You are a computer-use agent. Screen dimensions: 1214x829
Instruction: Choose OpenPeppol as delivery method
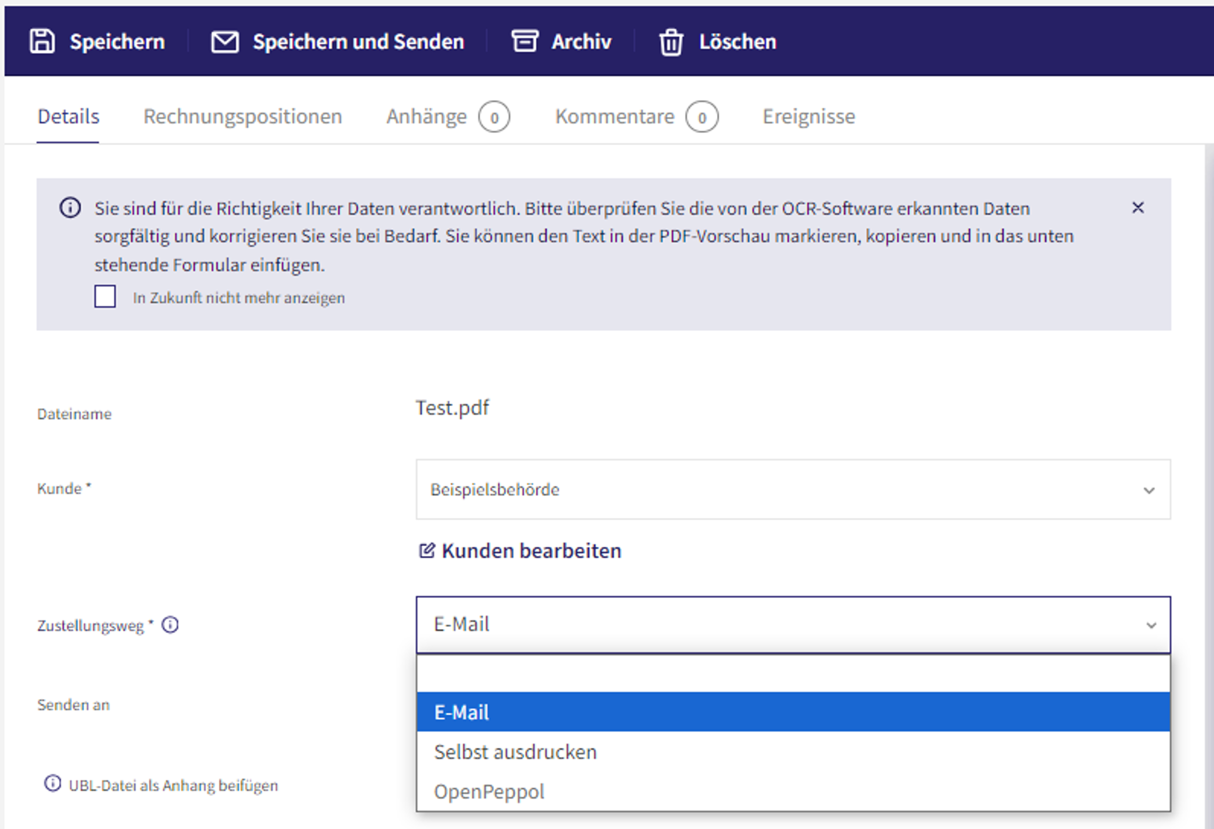[793, 791]
